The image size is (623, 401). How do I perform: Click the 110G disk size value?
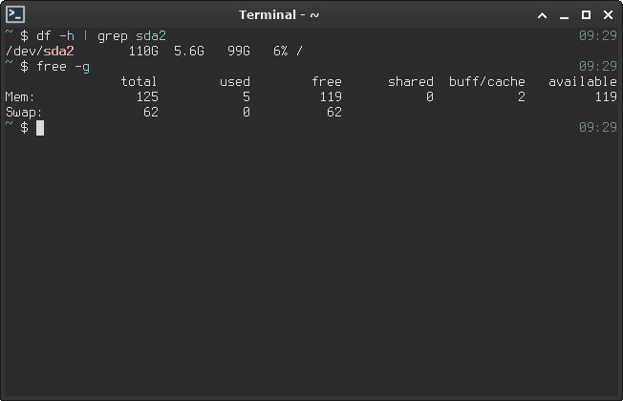point(143,51)
